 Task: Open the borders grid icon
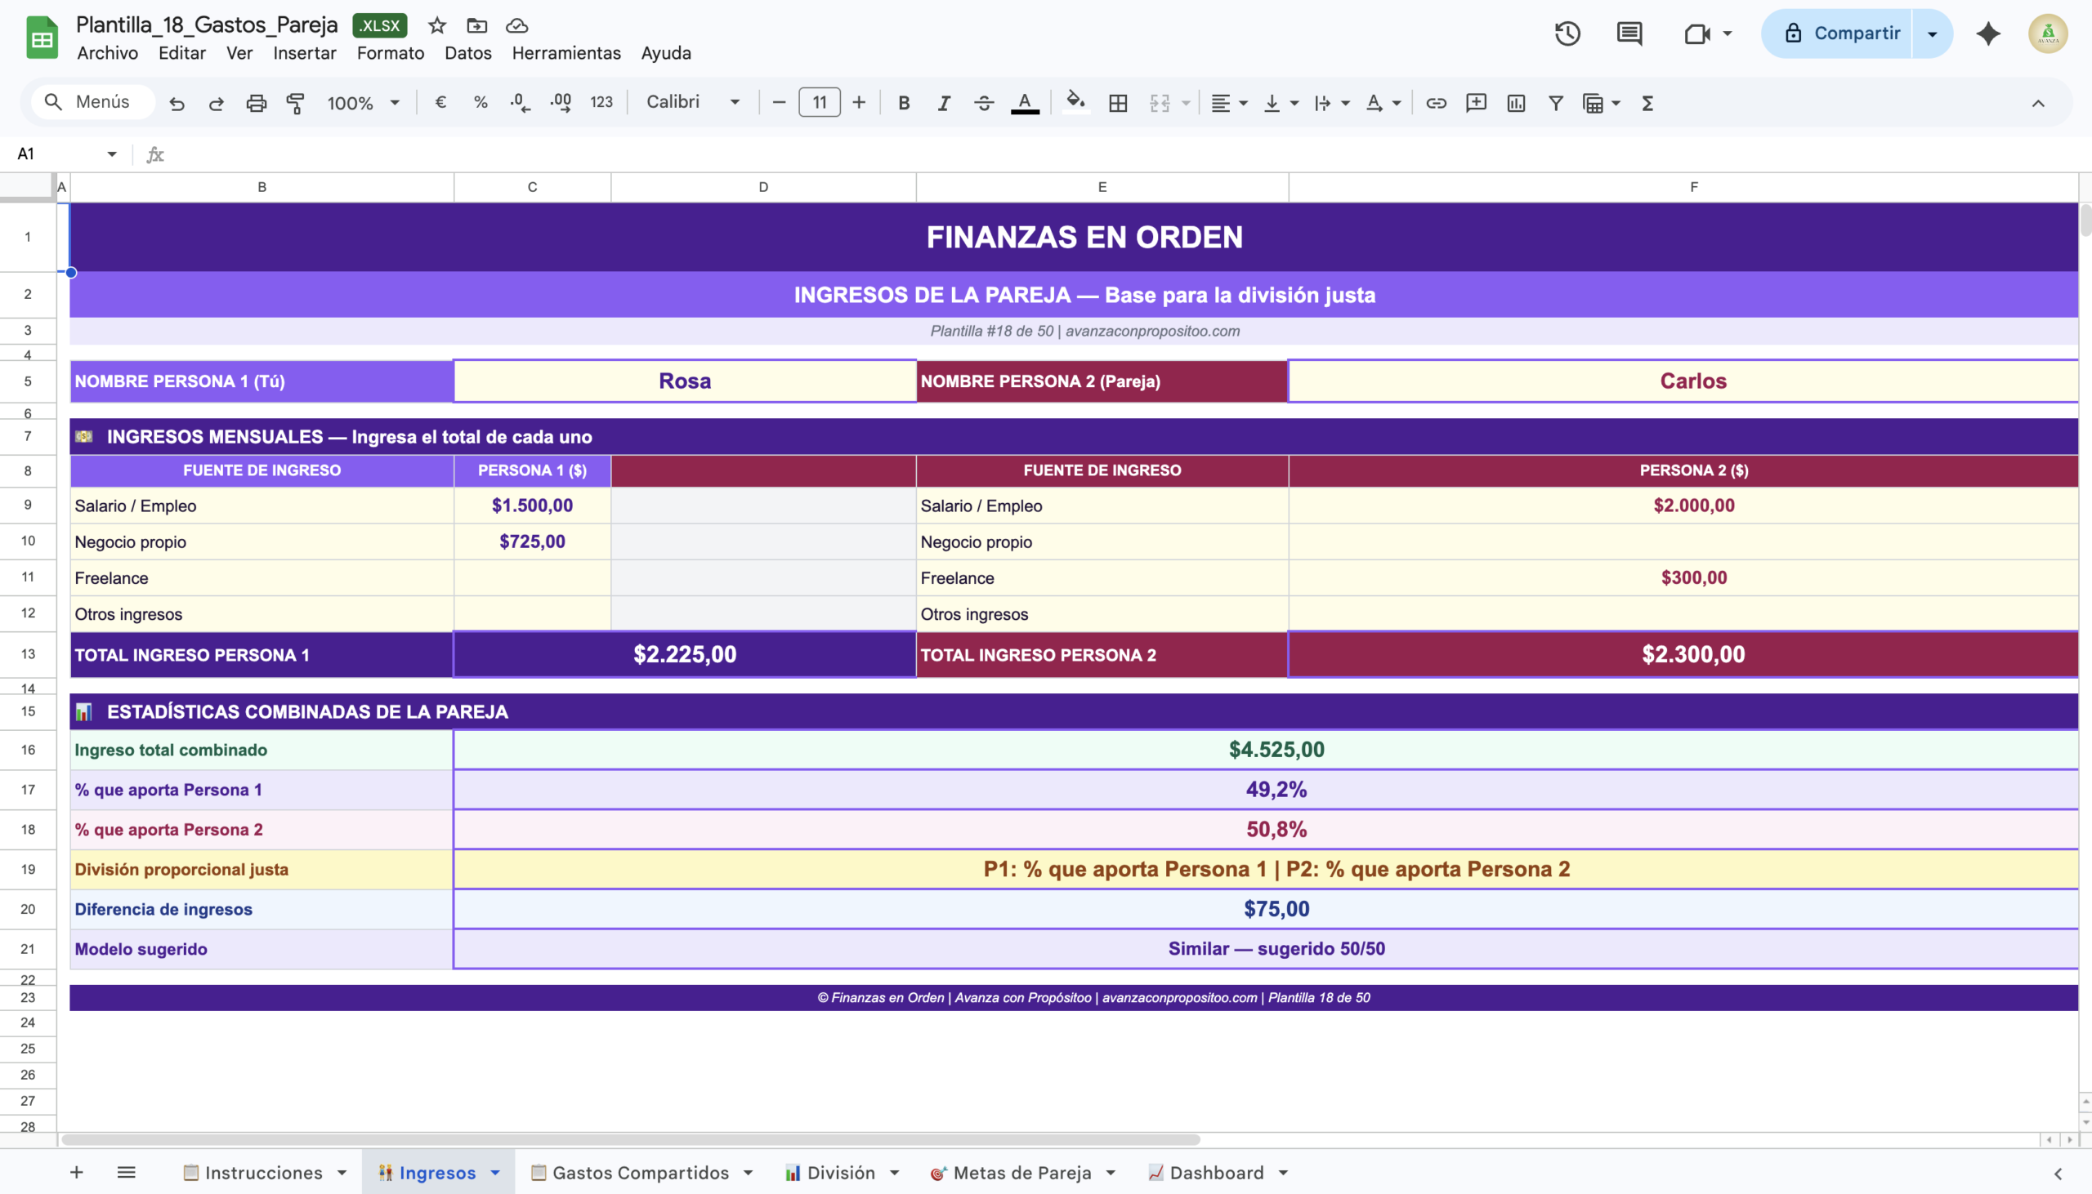coord(1117,104)
